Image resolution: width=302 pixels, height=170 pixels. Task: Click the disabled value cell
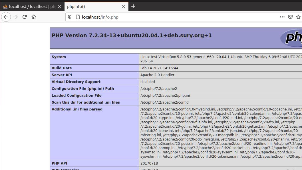coord(220,82)
